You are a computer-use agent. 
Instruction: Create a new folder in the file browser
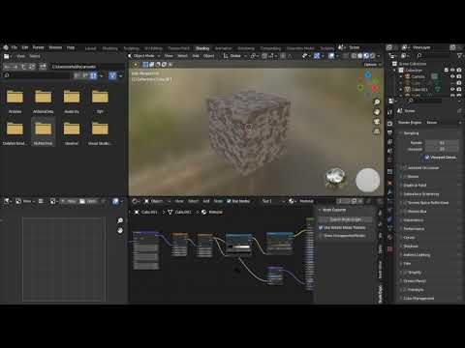pos(43,67)
